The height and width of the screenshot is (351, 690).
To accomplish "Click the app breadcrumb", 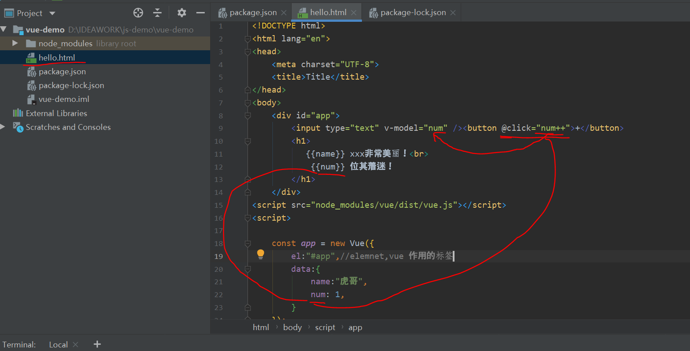I will tap(355, 327).
